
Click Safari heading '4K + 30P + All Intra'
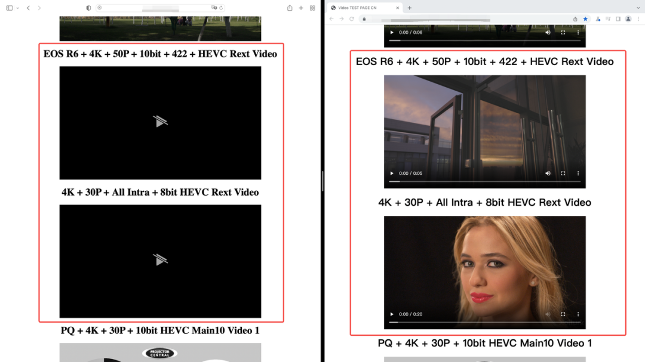tap(160, 192)
